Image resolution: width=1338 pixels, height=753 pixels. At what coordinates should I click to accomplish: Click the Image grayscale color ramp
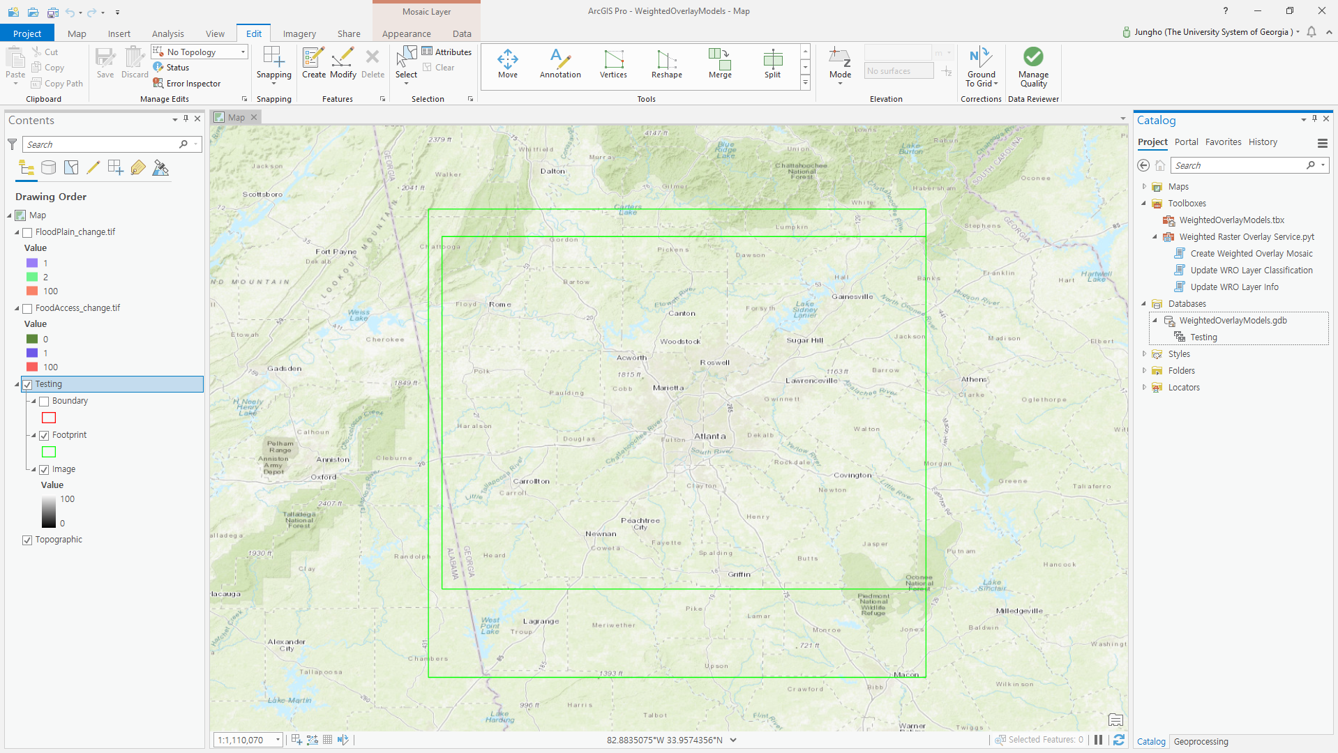coord(48,512)
